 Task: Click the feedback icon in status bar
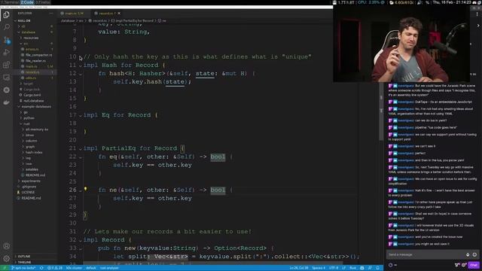tap(370, 268)
